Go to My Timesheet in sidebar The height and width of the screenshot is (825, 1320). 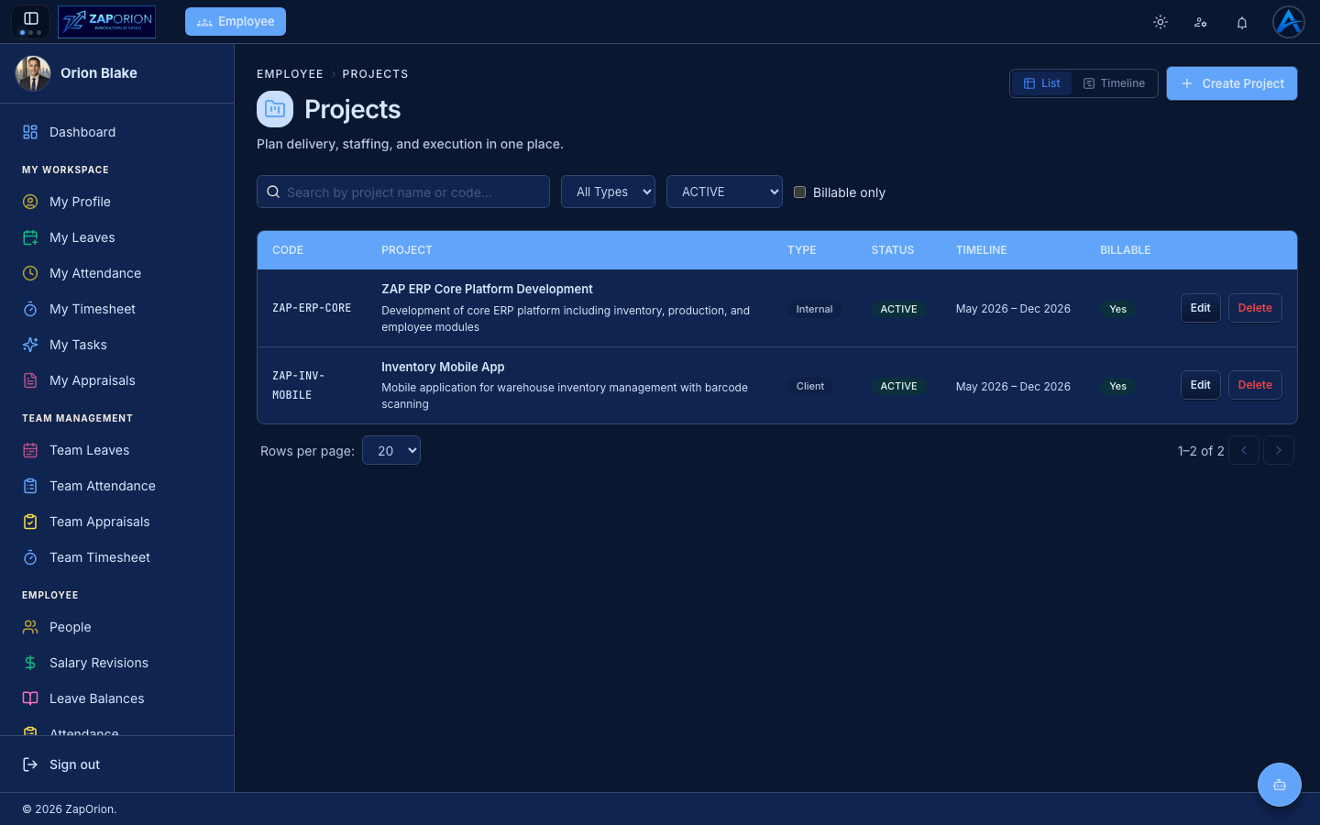tap(116, 309)
